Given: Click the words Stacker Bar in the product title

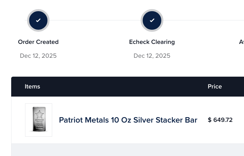Looking at the screenshot, I should point(177,120).
